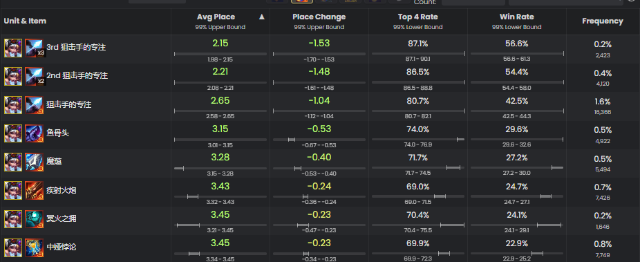The height and width of the screenshot is (262, 640).
Task: Click the 冥火之拥 item icon
Action: [x=35, y=218]
